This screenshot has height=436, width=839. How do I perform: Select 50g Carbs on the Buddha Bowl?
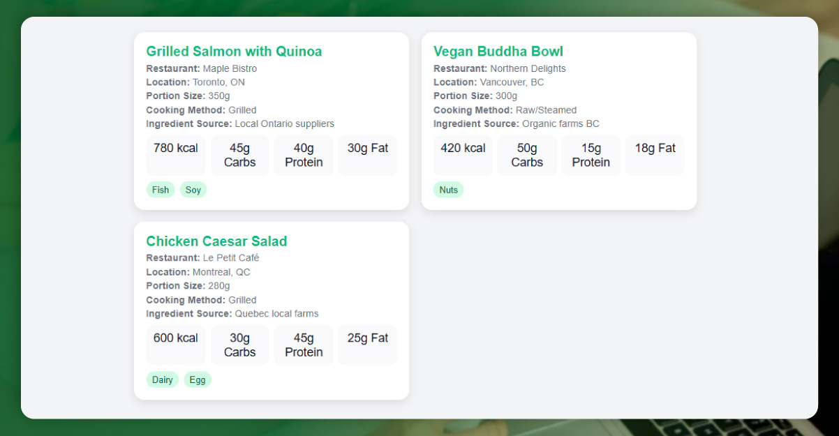[526, 155]
